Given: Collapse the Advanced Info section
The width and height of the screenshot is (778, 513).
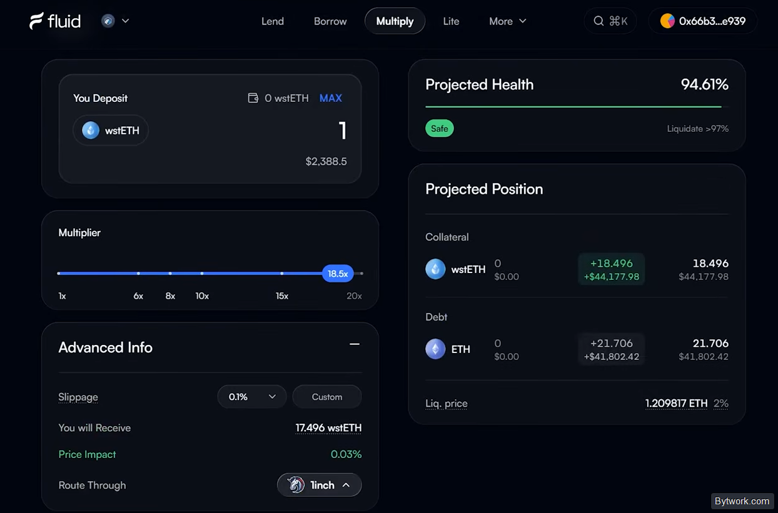Looking at the screenshot, I should [355, 344].
